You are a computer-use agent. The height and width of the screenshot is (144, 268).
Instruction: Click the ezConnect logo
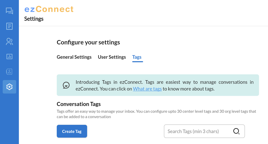[49, 9]
